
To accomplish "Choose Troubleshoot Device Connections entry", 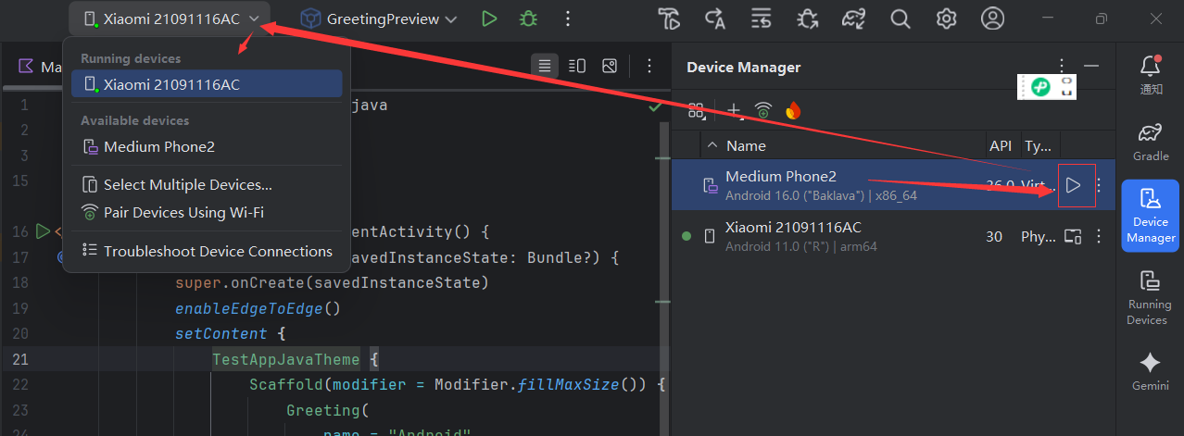I will pyautogui.click(x=207, y=251).
